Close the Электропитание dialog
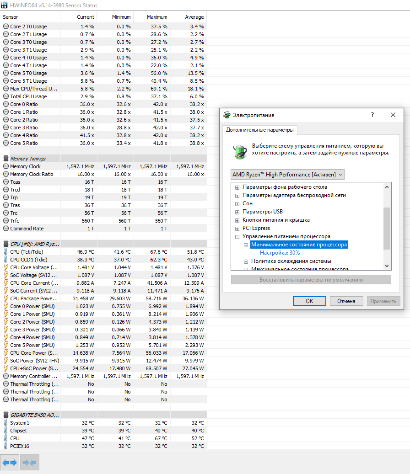The image size is (410, 474). [393, 115]
